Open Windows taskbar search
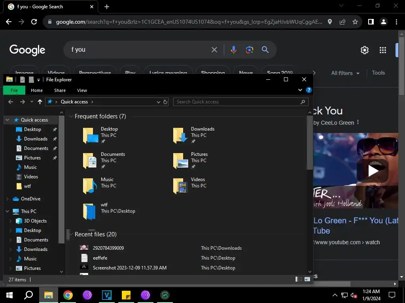Viewport: 405px width, 303px height. (x=28, y=295)
